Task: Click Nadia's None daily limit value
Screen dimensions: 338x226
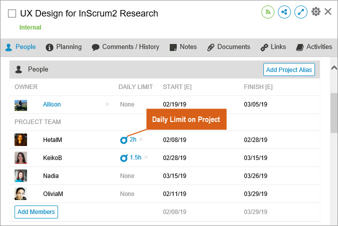Action: coord(127,176)
